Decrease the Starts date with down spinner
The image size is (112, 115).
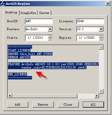50,39
